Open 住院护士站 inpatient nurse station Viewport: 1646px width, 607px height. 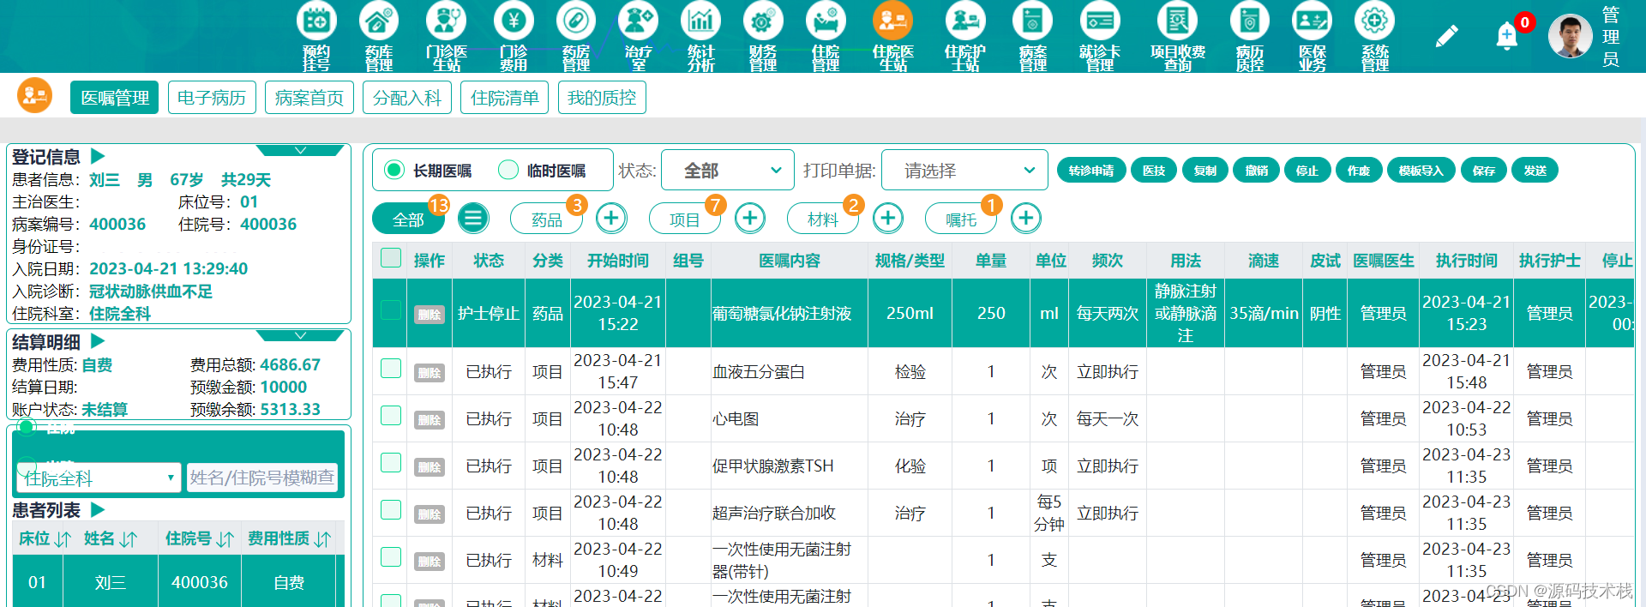click(965, 36)
